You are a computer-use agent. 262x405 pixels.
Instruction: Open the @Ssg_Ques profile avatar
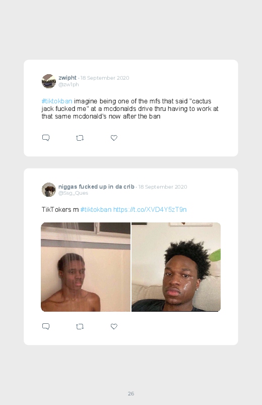[49, 190]
